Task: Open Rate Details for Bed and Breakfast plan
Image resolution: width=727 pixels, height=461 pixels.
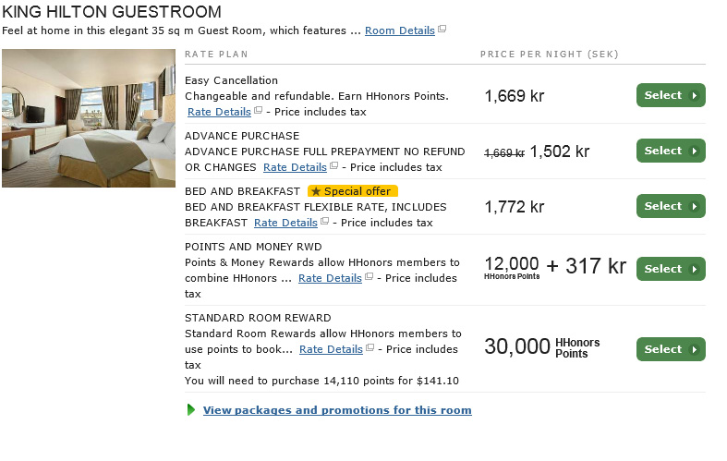Action: (285, 223)
